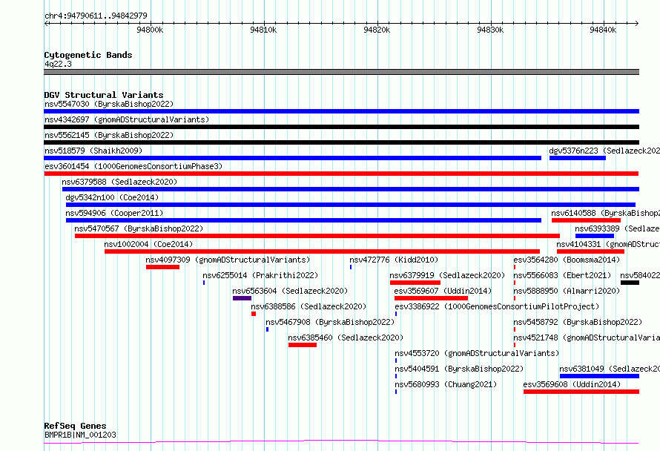Viewport: 660px width, 451px height.
Task: Click nsv518579 (Shaikh2009) label
Action: (93, 151)
